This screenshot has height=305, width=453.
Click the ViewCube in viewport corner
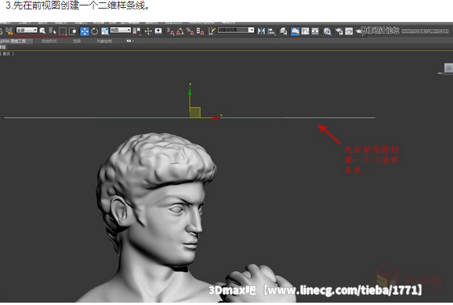(x=447, y=69)
